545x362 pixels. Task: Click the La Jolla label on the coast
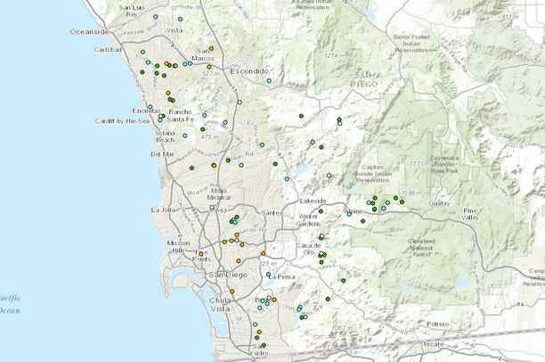[166, 210]
